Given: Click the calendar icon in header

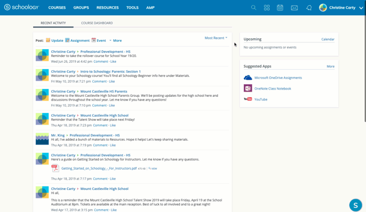Looking at the screenshot, I should pyautogui.click(x=280, y=8).
